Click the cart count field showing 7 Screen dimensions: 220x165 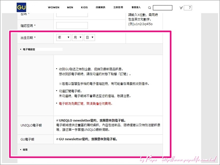(188, 8)
